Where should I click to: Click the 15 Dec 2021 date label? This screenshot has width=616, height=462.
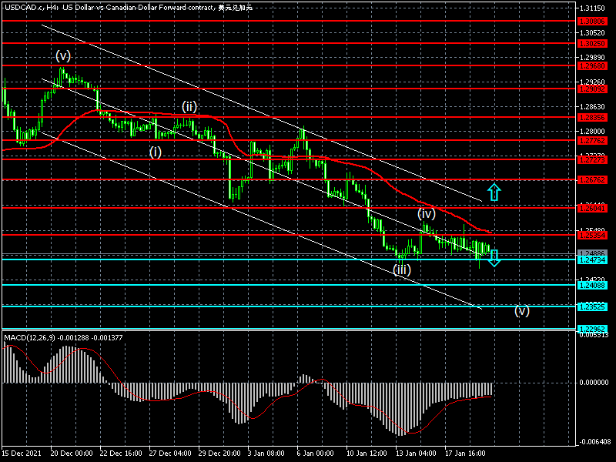coord(22,453)
